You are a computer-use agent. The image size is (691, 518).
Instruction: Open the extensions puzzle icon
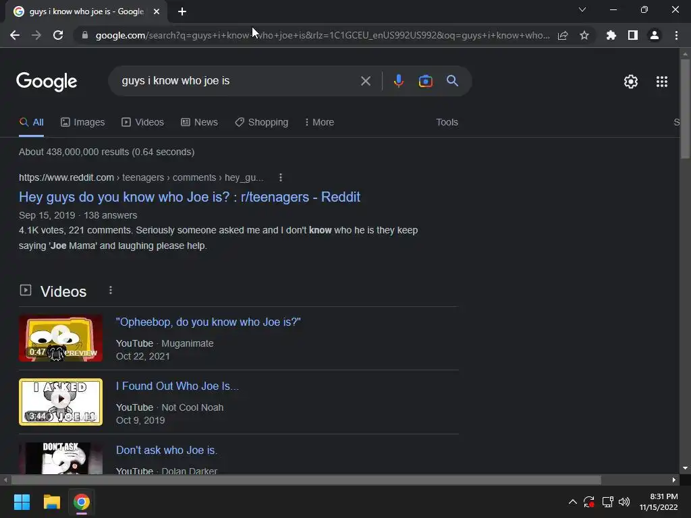[611, 35]
